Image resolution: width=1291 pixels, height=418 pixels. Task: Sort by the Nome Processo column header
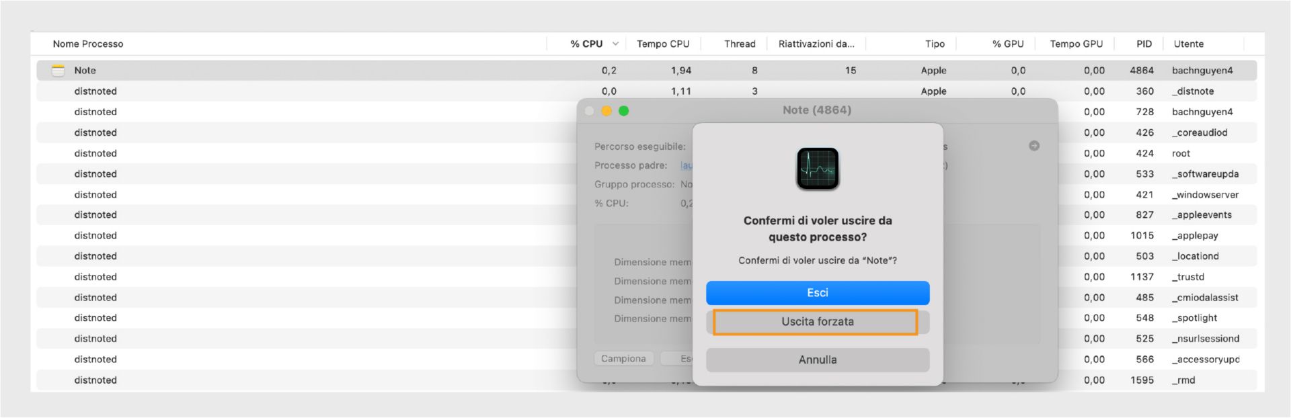pos(88,44)
